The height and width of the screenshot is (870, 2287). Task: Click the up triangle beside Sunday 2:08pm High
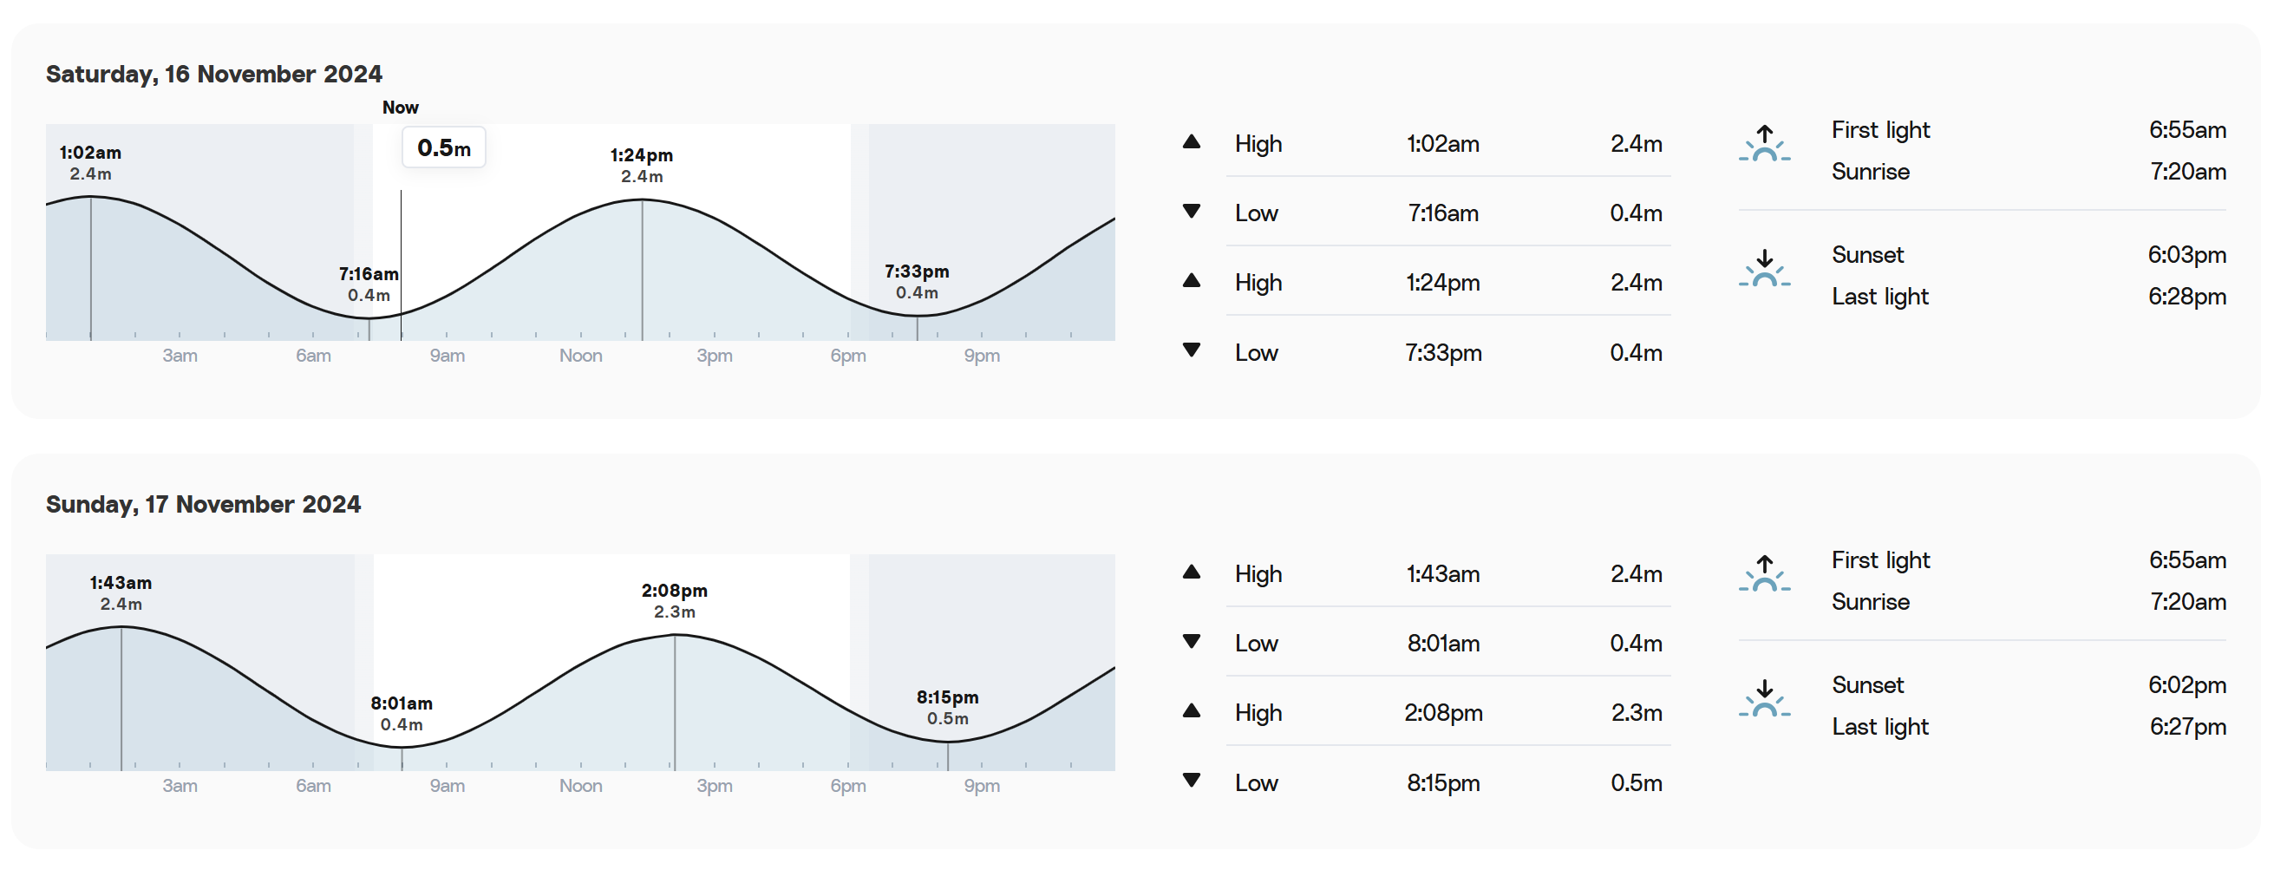1192,711
